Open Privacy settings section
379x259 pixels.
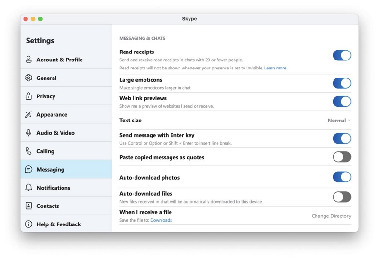[66, 96]
